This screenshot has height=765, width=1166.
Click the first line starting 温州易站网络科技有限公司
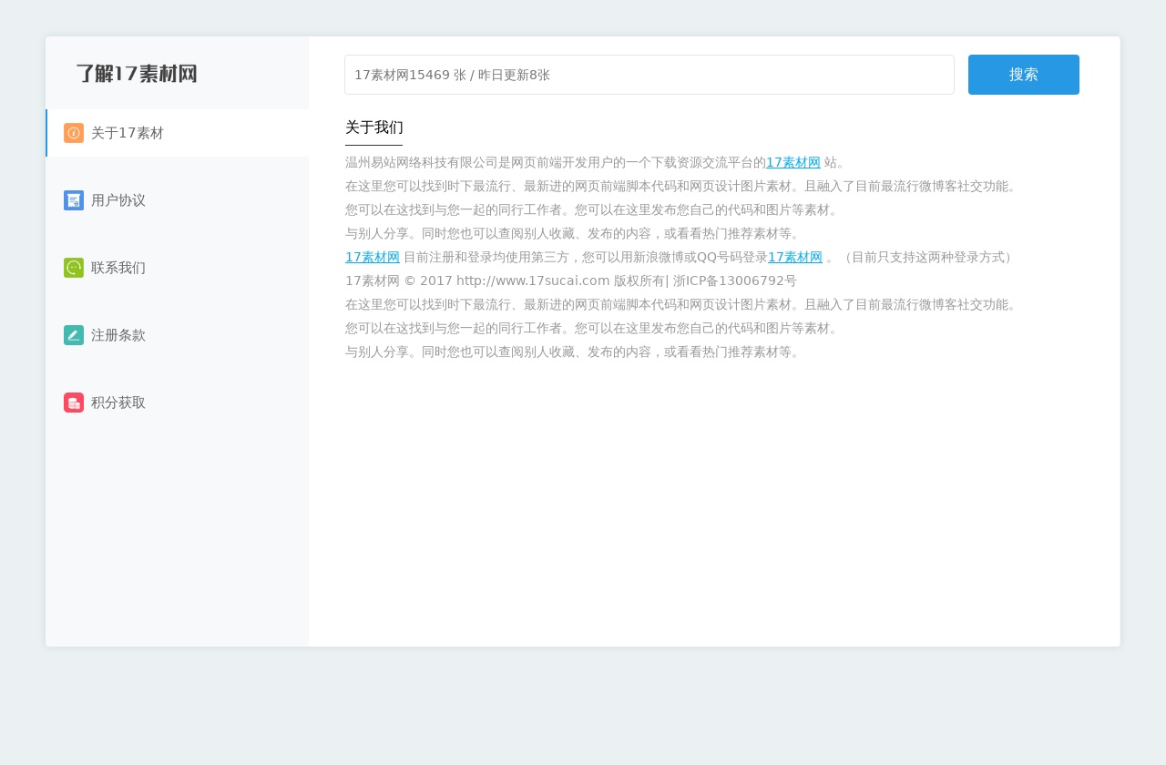tap(596, 162)
